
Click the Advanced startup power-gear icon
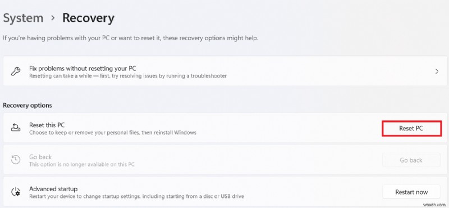click(x=15, y=191)
